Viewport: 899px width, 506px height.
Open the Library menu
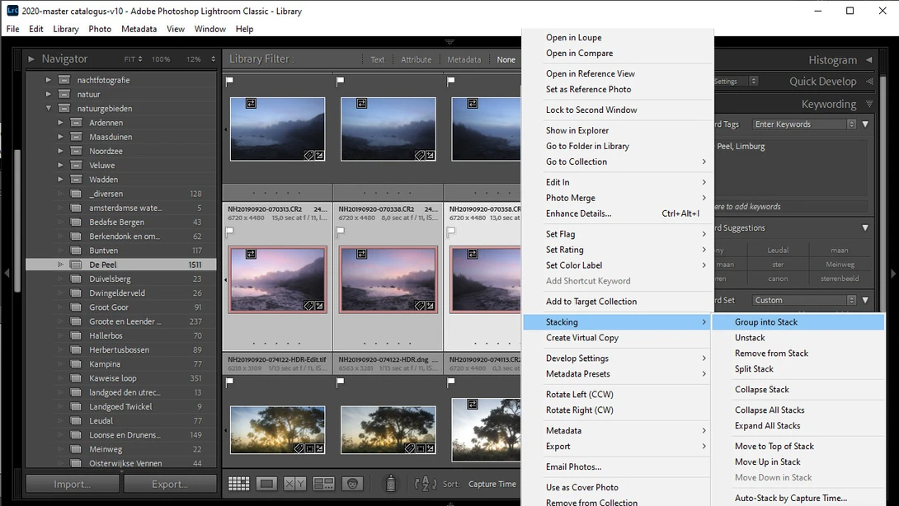tap(66, 29)
